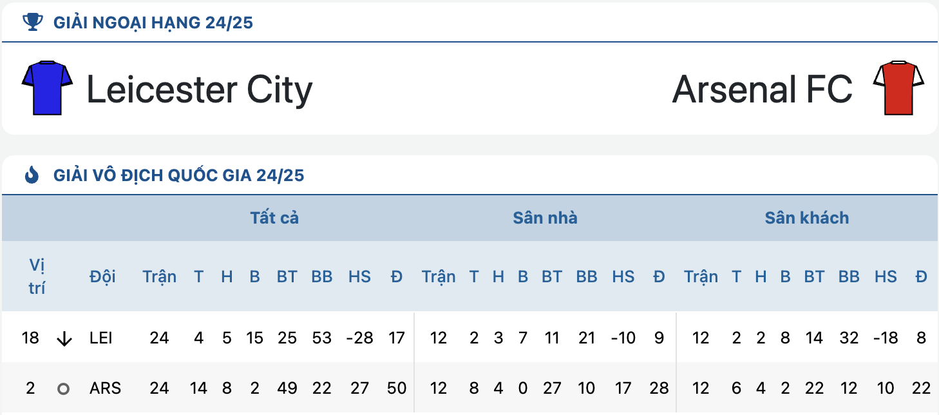Screen dimensions: 939x415
Task: Select LEI's total points value 17
Action: click(397, 338)
